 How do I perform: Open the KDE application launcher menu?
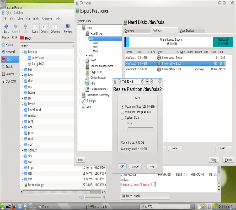pyautogui.click(x=2, y=206)
